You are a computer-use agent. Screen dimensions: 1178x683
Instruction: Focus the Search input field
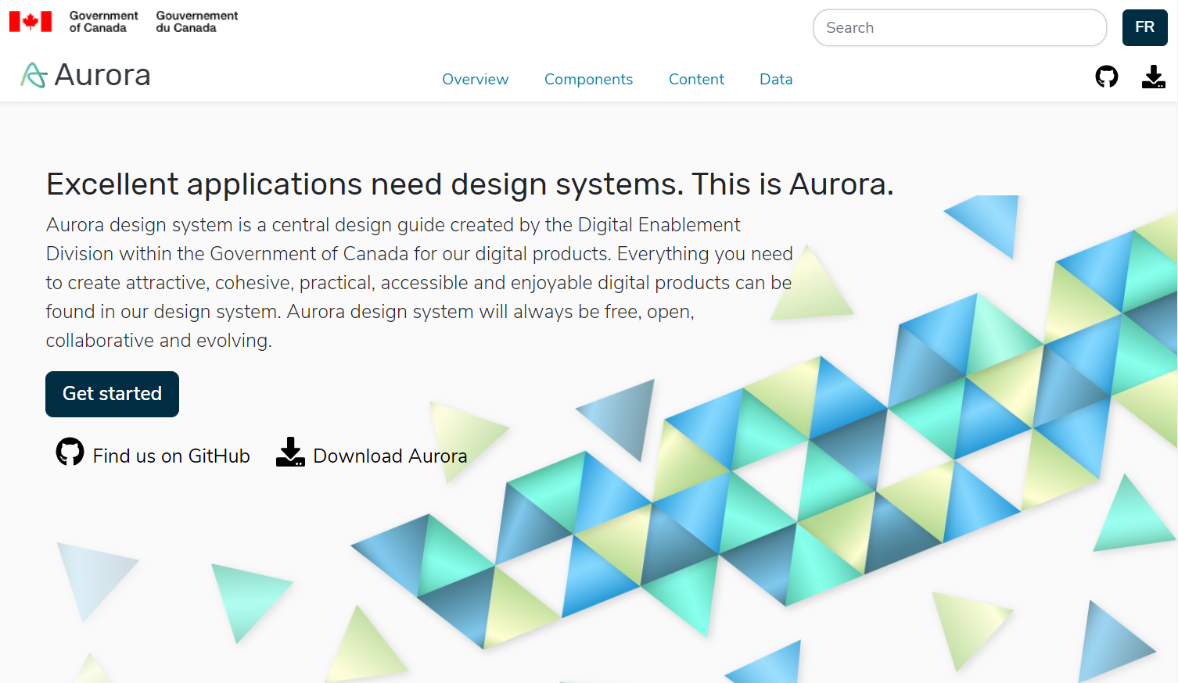pos(960,27)
